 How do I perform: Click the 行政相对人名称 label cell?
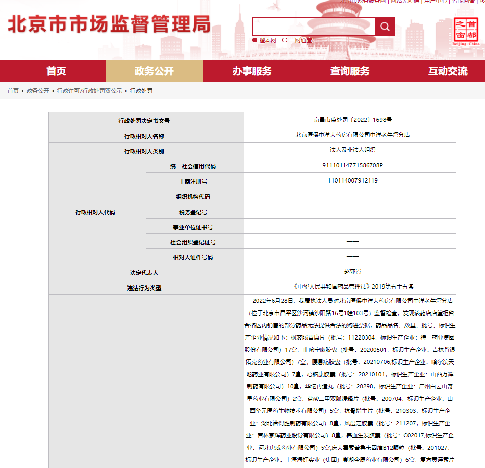pyautogui.click(x=146, y=135)
